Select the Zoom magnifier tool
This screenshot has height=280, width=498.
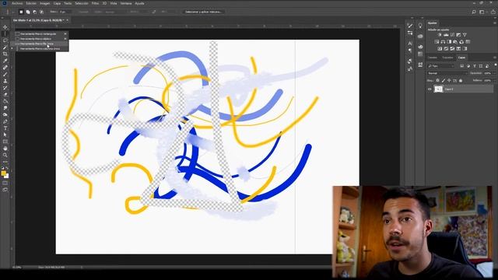(x=5, y=155)
